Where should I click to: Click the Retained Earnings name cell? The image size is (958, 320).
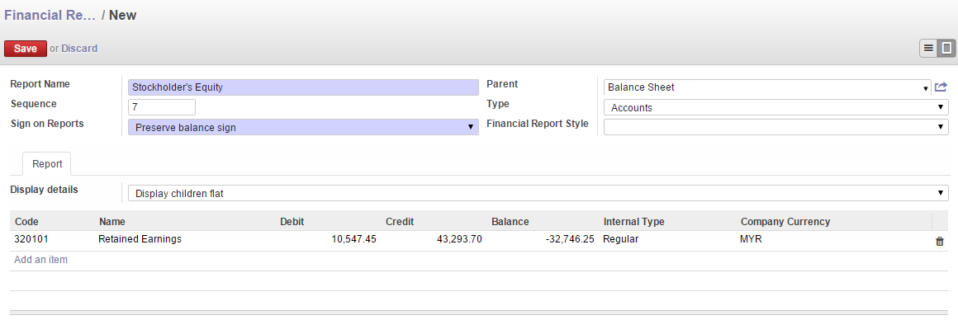pyautogui.click(x=140, y=239)
